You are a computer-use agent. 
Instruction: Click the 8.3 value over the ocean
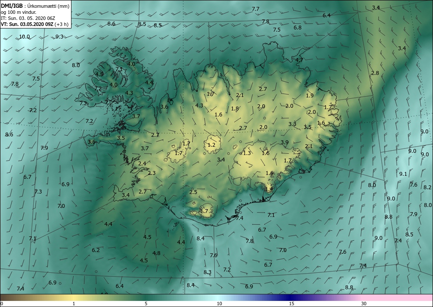pos(207,272)
